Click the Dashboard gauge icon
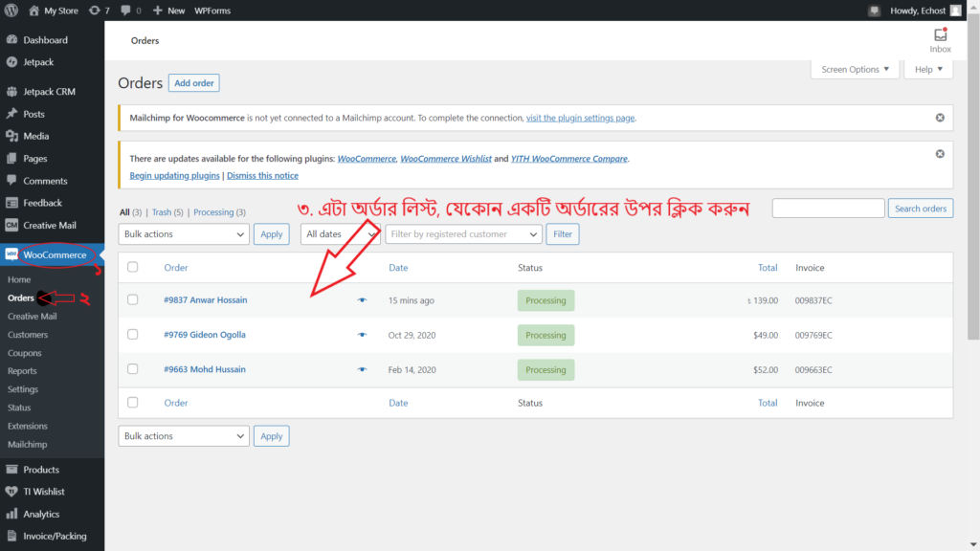The width and height of the screenshot is (980, 551). coord(11,40)
